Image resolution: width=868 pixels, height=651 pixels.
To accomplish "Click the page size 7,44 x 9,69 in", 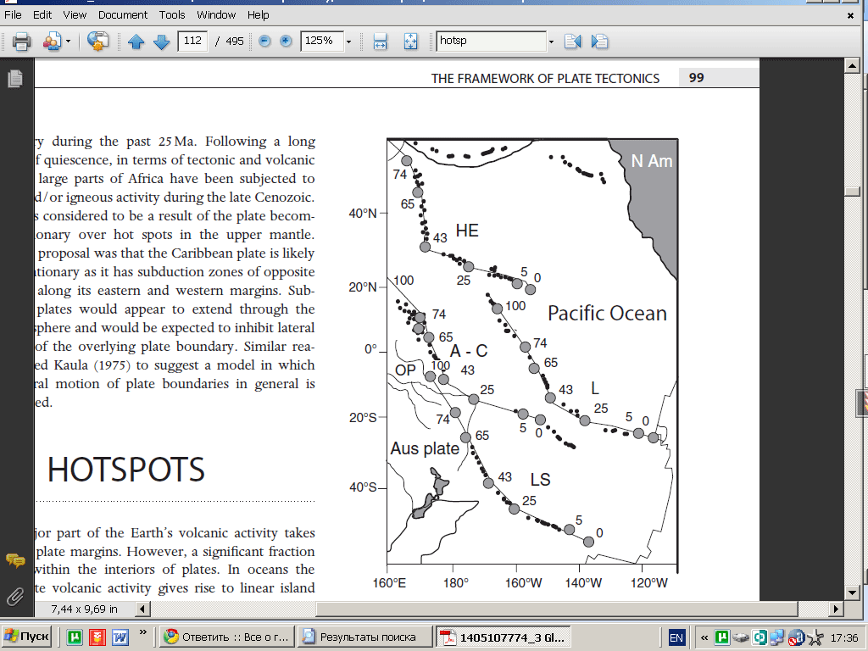I will pos(84,609).
